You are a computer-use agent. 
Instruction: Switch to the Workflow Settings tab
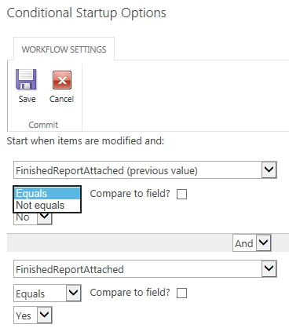pyautogui.click(x=64, y=49)
